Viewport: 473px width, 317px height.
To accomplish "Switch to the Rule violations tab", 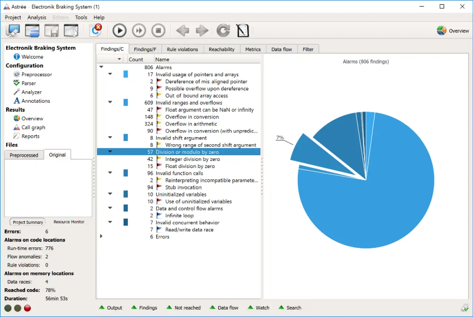I will 183,49.
